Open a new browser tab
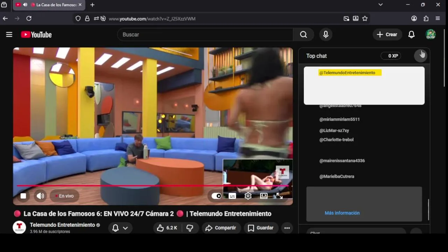Viewport: 448px width, 252px height. 92,5
